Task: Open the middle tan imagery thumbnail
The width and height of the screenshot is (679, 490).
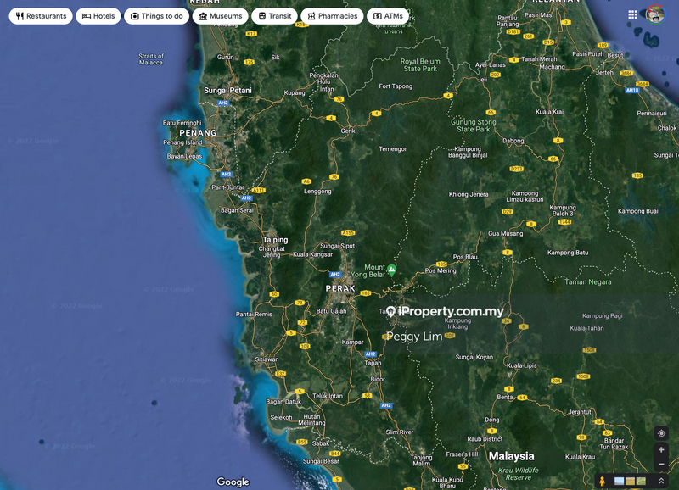Action: pos(630,482)
